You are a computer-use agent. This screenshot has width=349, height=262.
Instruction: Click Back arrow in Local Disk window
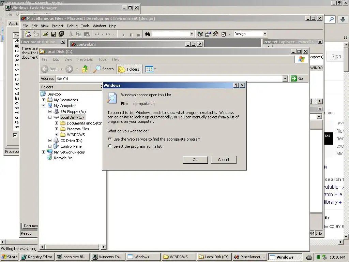tap(45, 69)
